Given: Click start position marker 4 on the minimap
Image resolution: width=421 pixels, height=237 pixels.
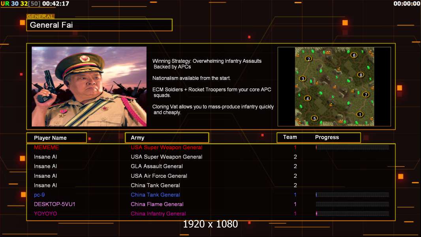Looking at the screenshot, I should (x=307, y=98).
